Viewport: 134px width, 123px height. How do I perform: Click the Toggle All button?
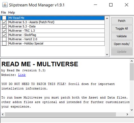[122, 29]
